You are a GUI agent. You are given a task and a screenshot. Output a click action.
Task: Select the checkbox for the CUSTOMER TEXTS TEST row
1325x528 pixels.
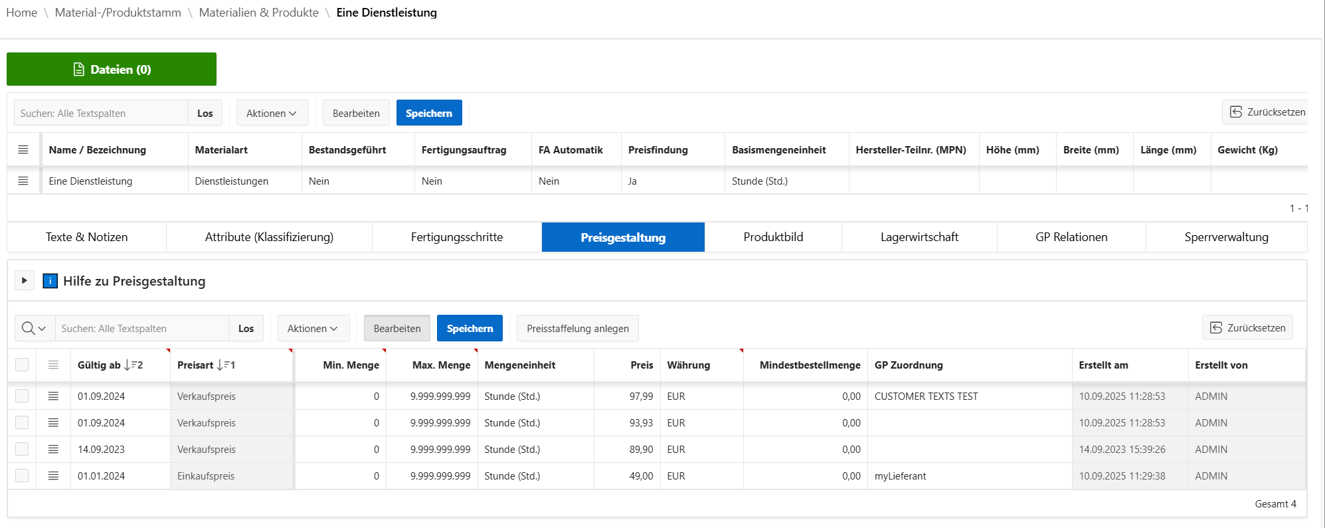pos(22,396)
